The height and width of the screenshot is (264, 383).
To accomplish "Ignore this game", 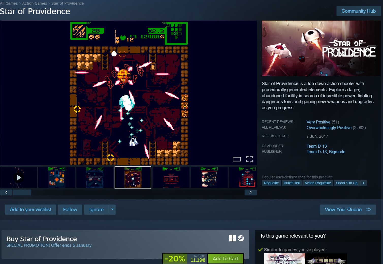I will (97, 210).
